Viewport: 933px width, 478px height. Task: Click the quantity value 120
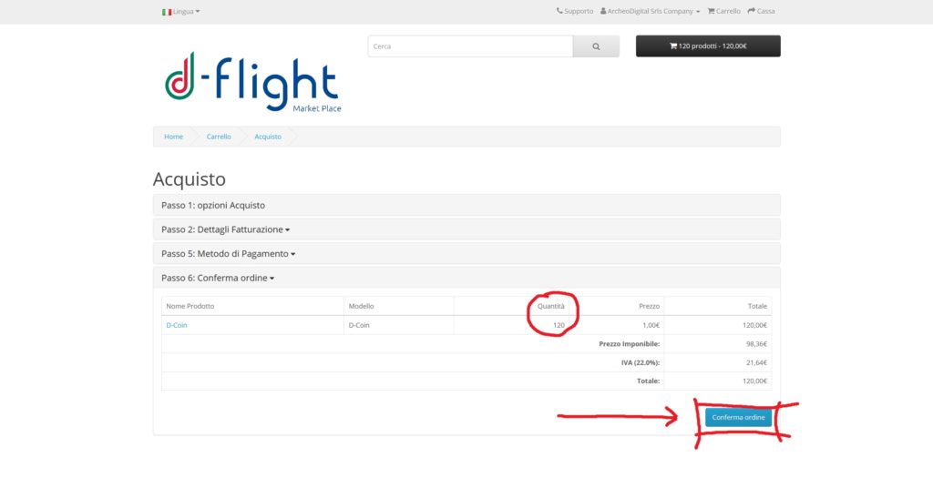[559, 325]
